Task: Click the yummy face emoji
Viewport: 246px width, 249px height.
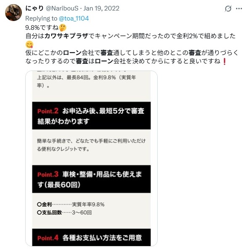Action: tap(29, 45)
